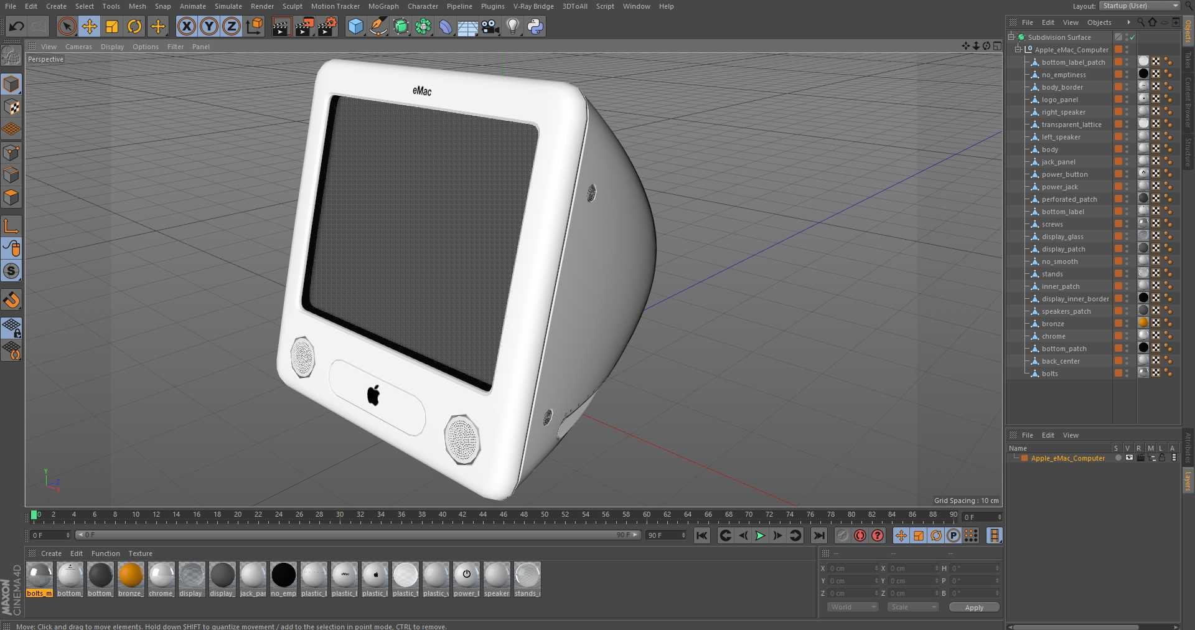This screenshot has width=1195, height=630.
Task: Collapse the Apple_eMac_Computer null node
Action: tap(1018, 49)
